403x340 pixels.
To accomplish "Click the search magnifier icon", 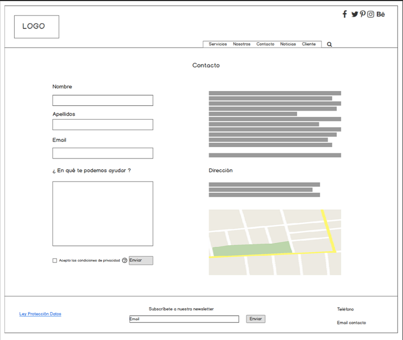I will pyautogui.click(x=329, y=44).
